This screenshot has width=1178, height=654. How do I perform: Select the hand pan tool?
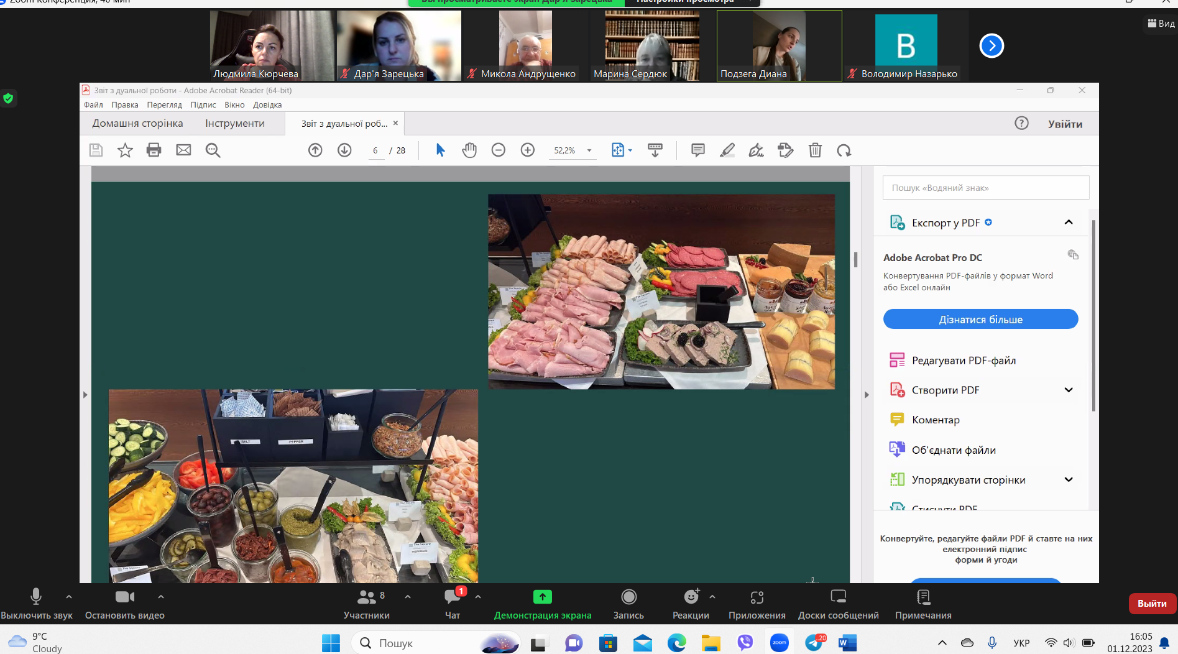click(469, 150)
